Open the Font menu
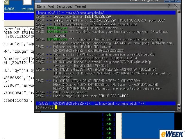Image resolution: width=186 pixels, height=139 pixels. tap(51, 6)
